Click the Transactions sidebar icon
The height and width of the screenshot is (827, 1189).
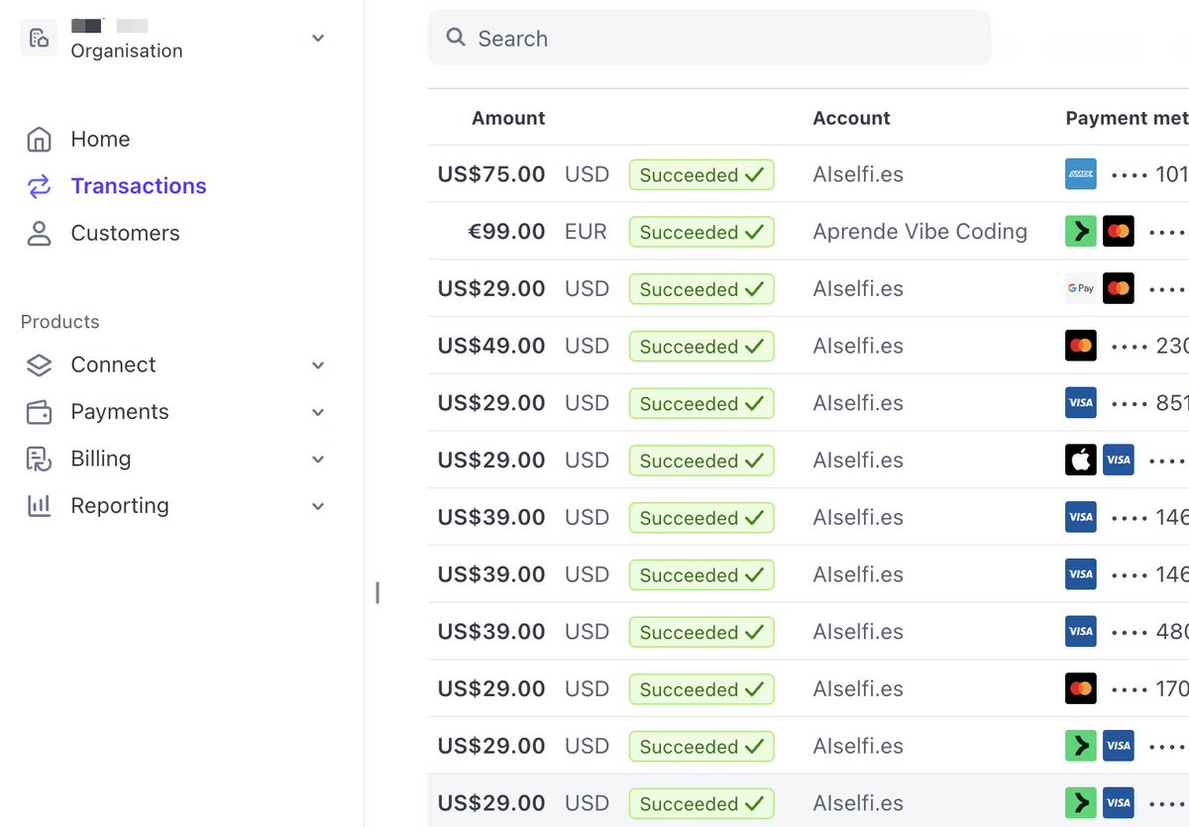(x=40, y=185)
